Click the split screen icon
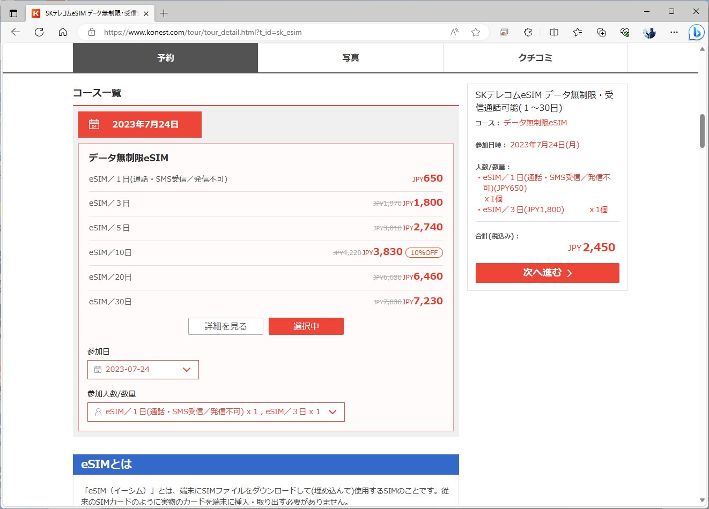The width and height of the screenshot is (709, 509). click(553, 32)
